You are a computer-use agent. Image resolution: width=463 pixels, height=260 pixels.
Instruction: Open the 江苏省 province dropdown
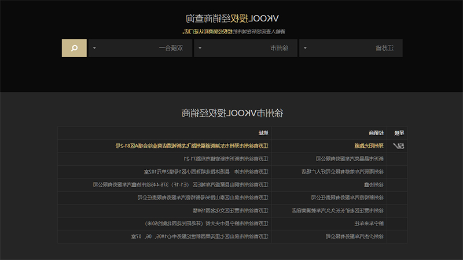[351, 48]
